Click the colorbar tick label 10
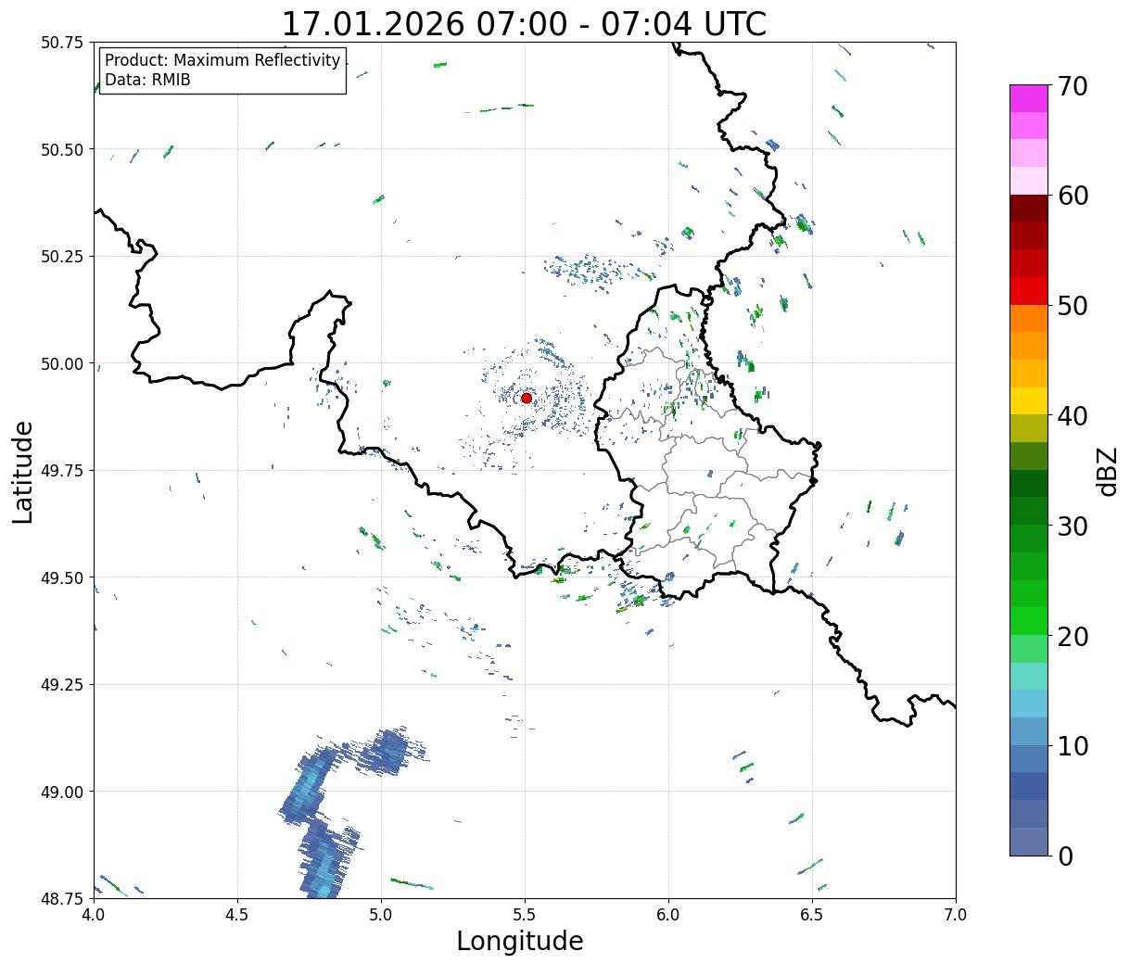Screen dimensions: 1130x964 coord(1072,746)
